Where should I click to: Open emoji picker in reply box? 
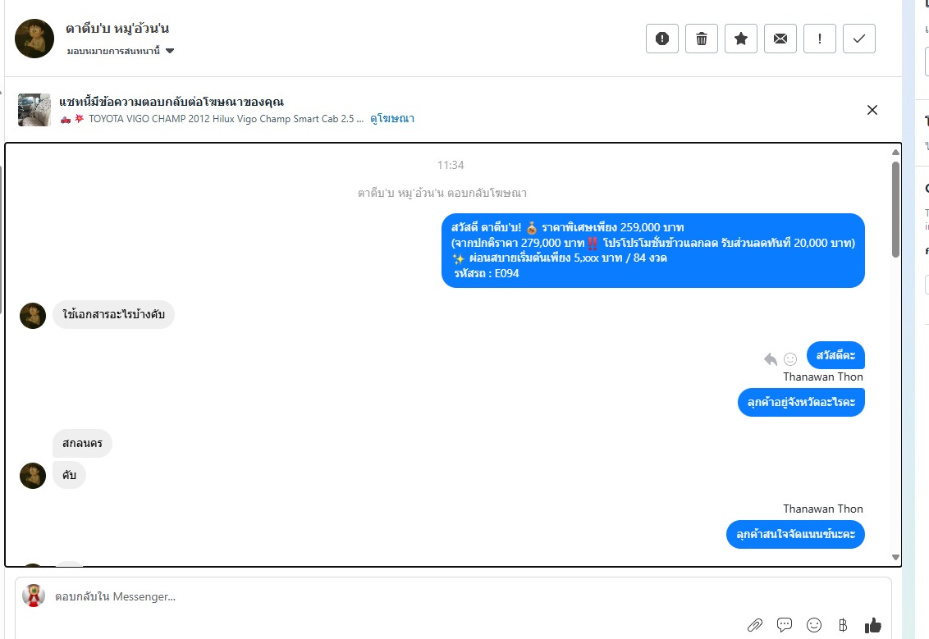pos(814,625)
